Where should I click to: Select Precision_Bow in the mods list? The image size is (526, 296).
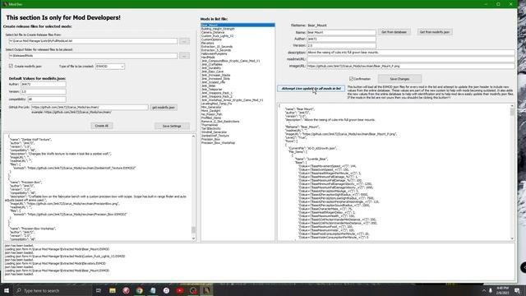(x=238, y=139)
